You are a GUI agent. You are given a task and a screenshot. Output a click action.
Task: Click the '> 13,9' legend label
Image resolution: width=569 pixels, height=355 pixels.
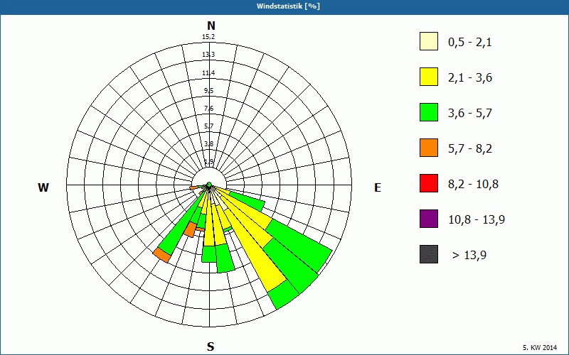pyautogui.click(x=469, y=256)
